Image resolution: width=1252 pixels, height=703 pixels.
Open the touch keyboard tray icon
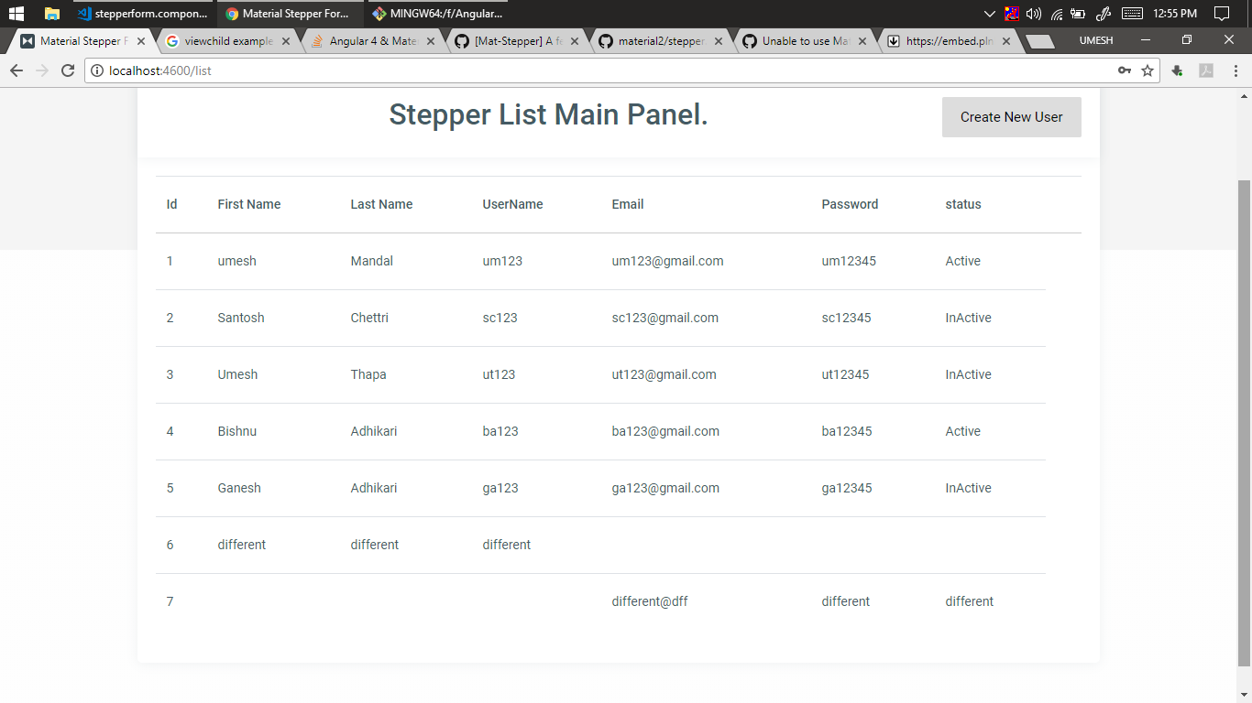tap(1132, 14)
